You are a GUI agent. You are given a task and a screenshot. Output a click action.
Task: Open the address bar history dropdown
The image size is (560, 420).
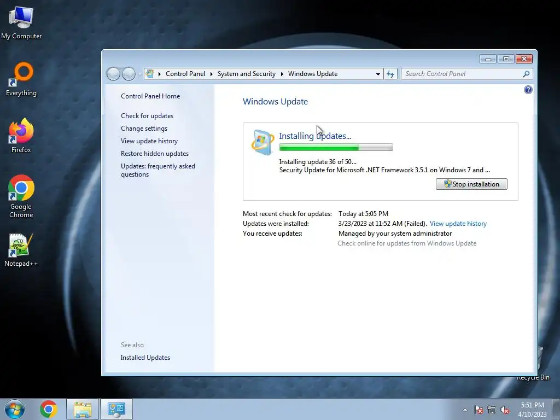coord(378,74)
